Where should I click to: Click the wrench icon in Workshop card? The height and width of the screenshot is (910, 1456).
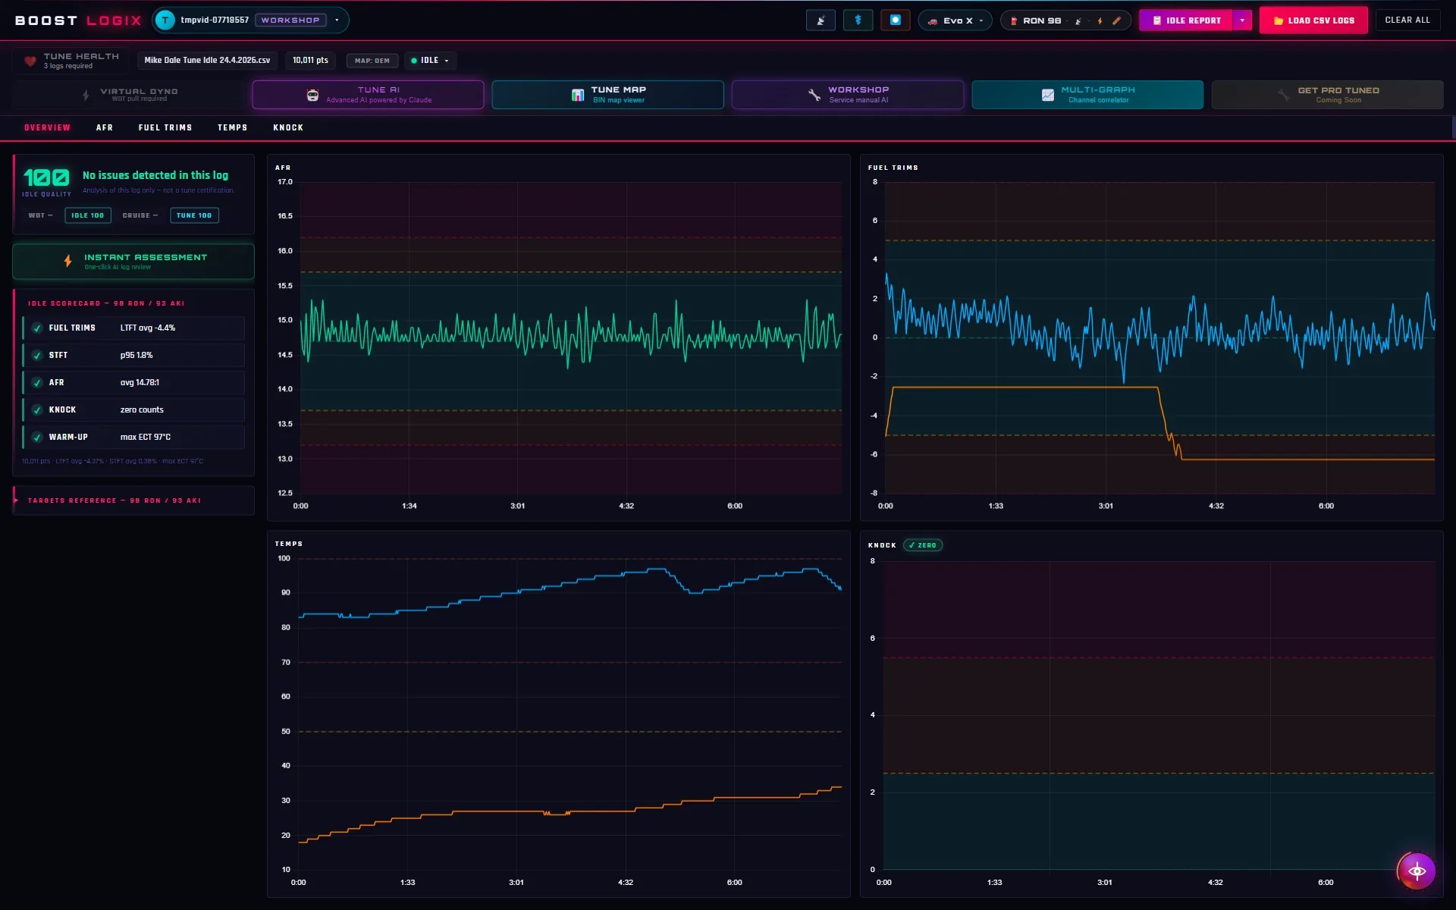point(814,95)
